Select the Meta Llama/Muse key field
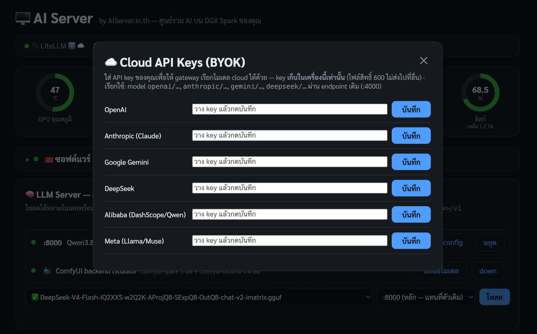The height and width of the screenshot is (334, 537). coord(290,241)
